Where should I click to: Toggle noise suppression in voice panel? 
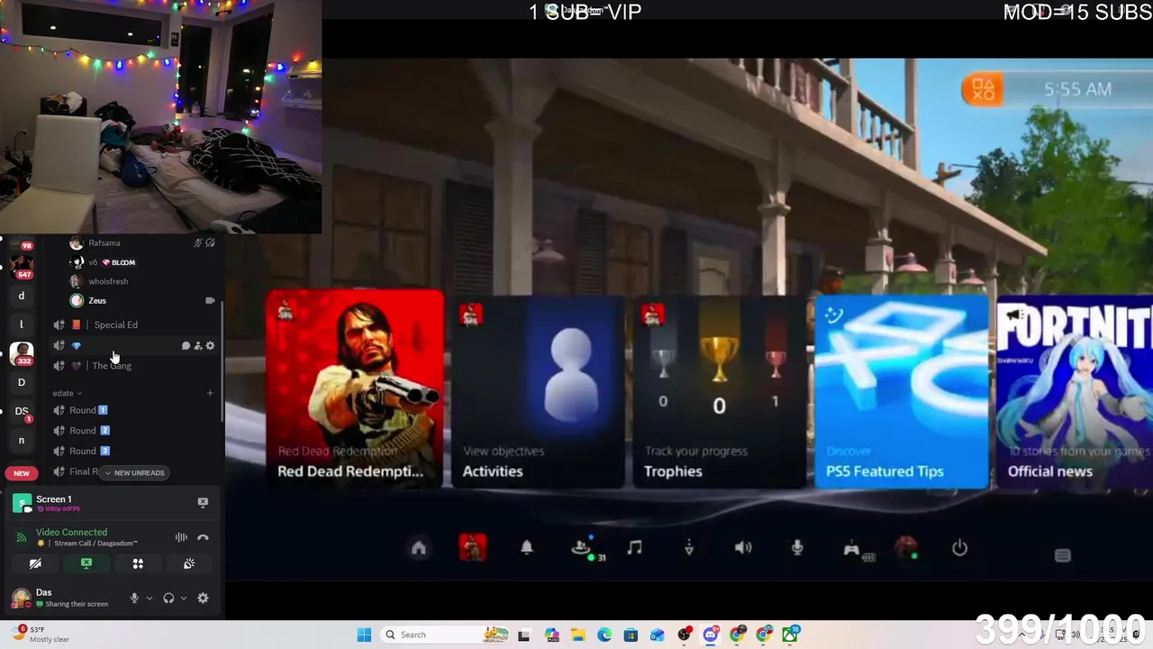[x=181, y=537]
